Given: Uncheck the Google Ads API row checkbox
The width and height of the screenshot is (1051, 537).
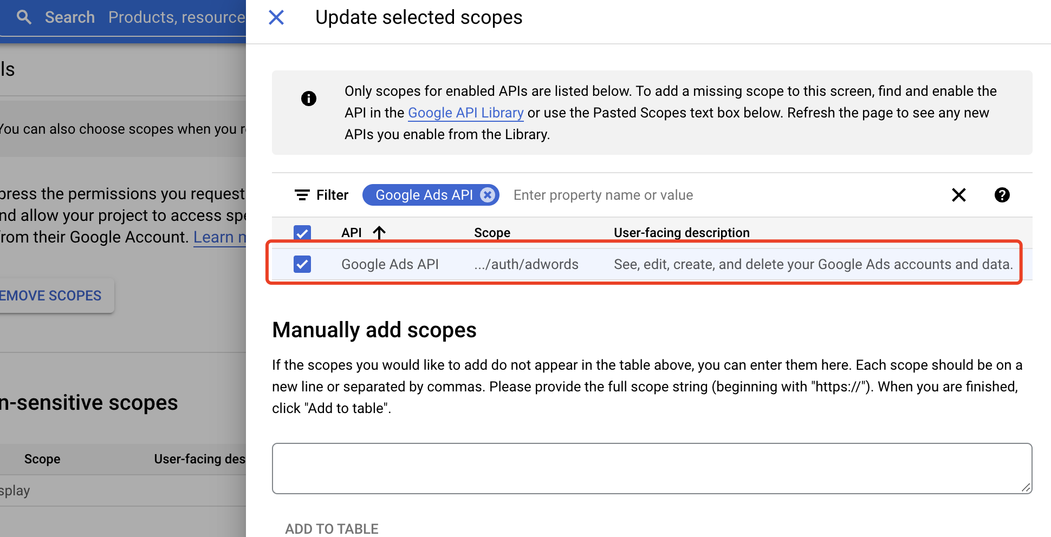Looking at the screenshot, I should pos(302,264).
